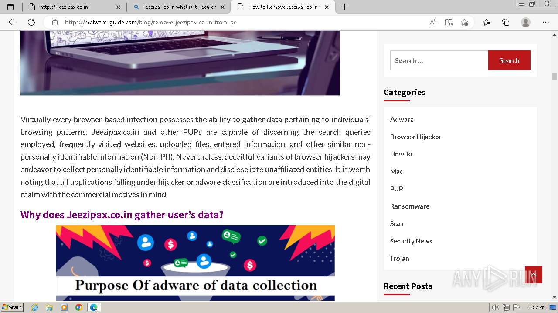558x313 pixels.
Task: Add this page to favorites
Action: coord(464,22)
